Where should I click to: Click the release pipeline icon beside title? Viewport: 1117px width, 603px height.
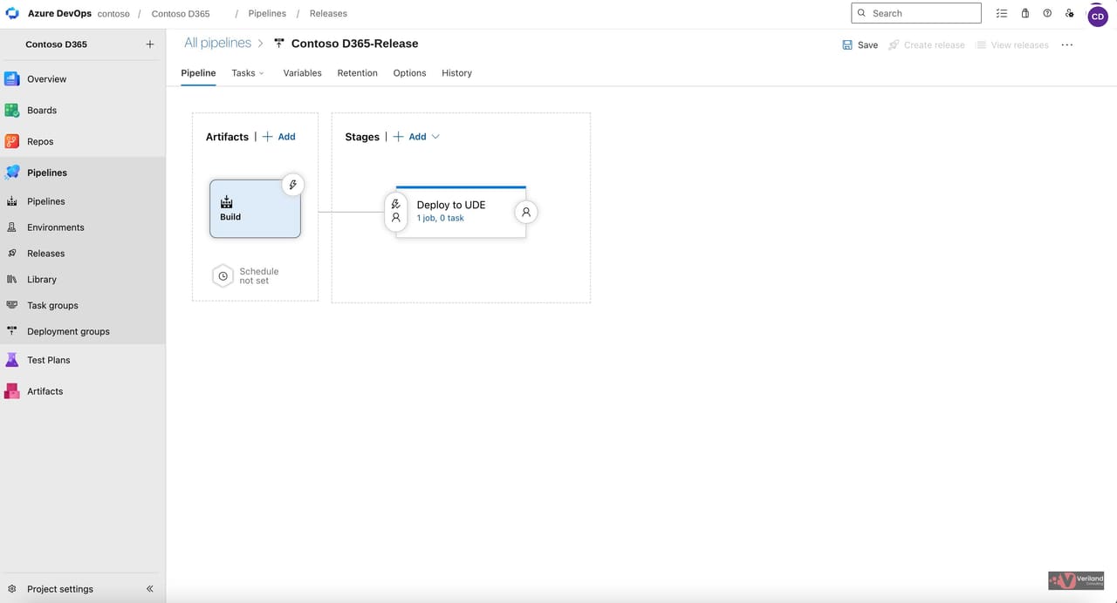coord(279,44)
